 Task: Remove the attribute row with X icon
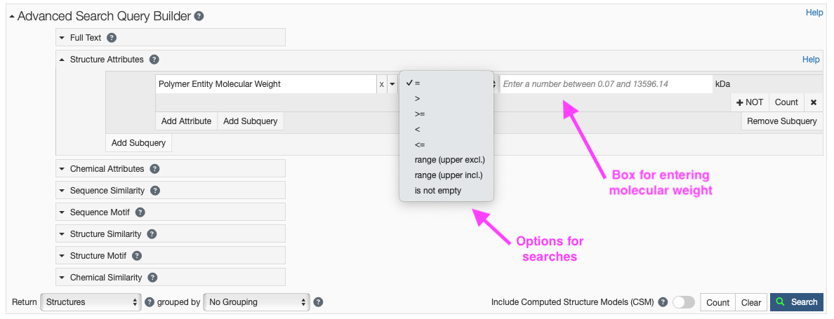[x=814, y=102]
